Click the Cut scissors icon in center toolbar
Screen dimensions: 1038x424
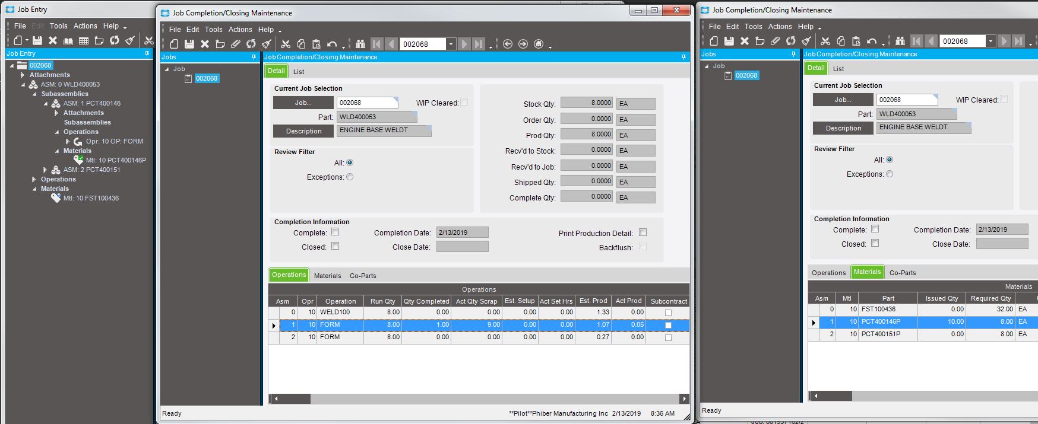(286, 44)
